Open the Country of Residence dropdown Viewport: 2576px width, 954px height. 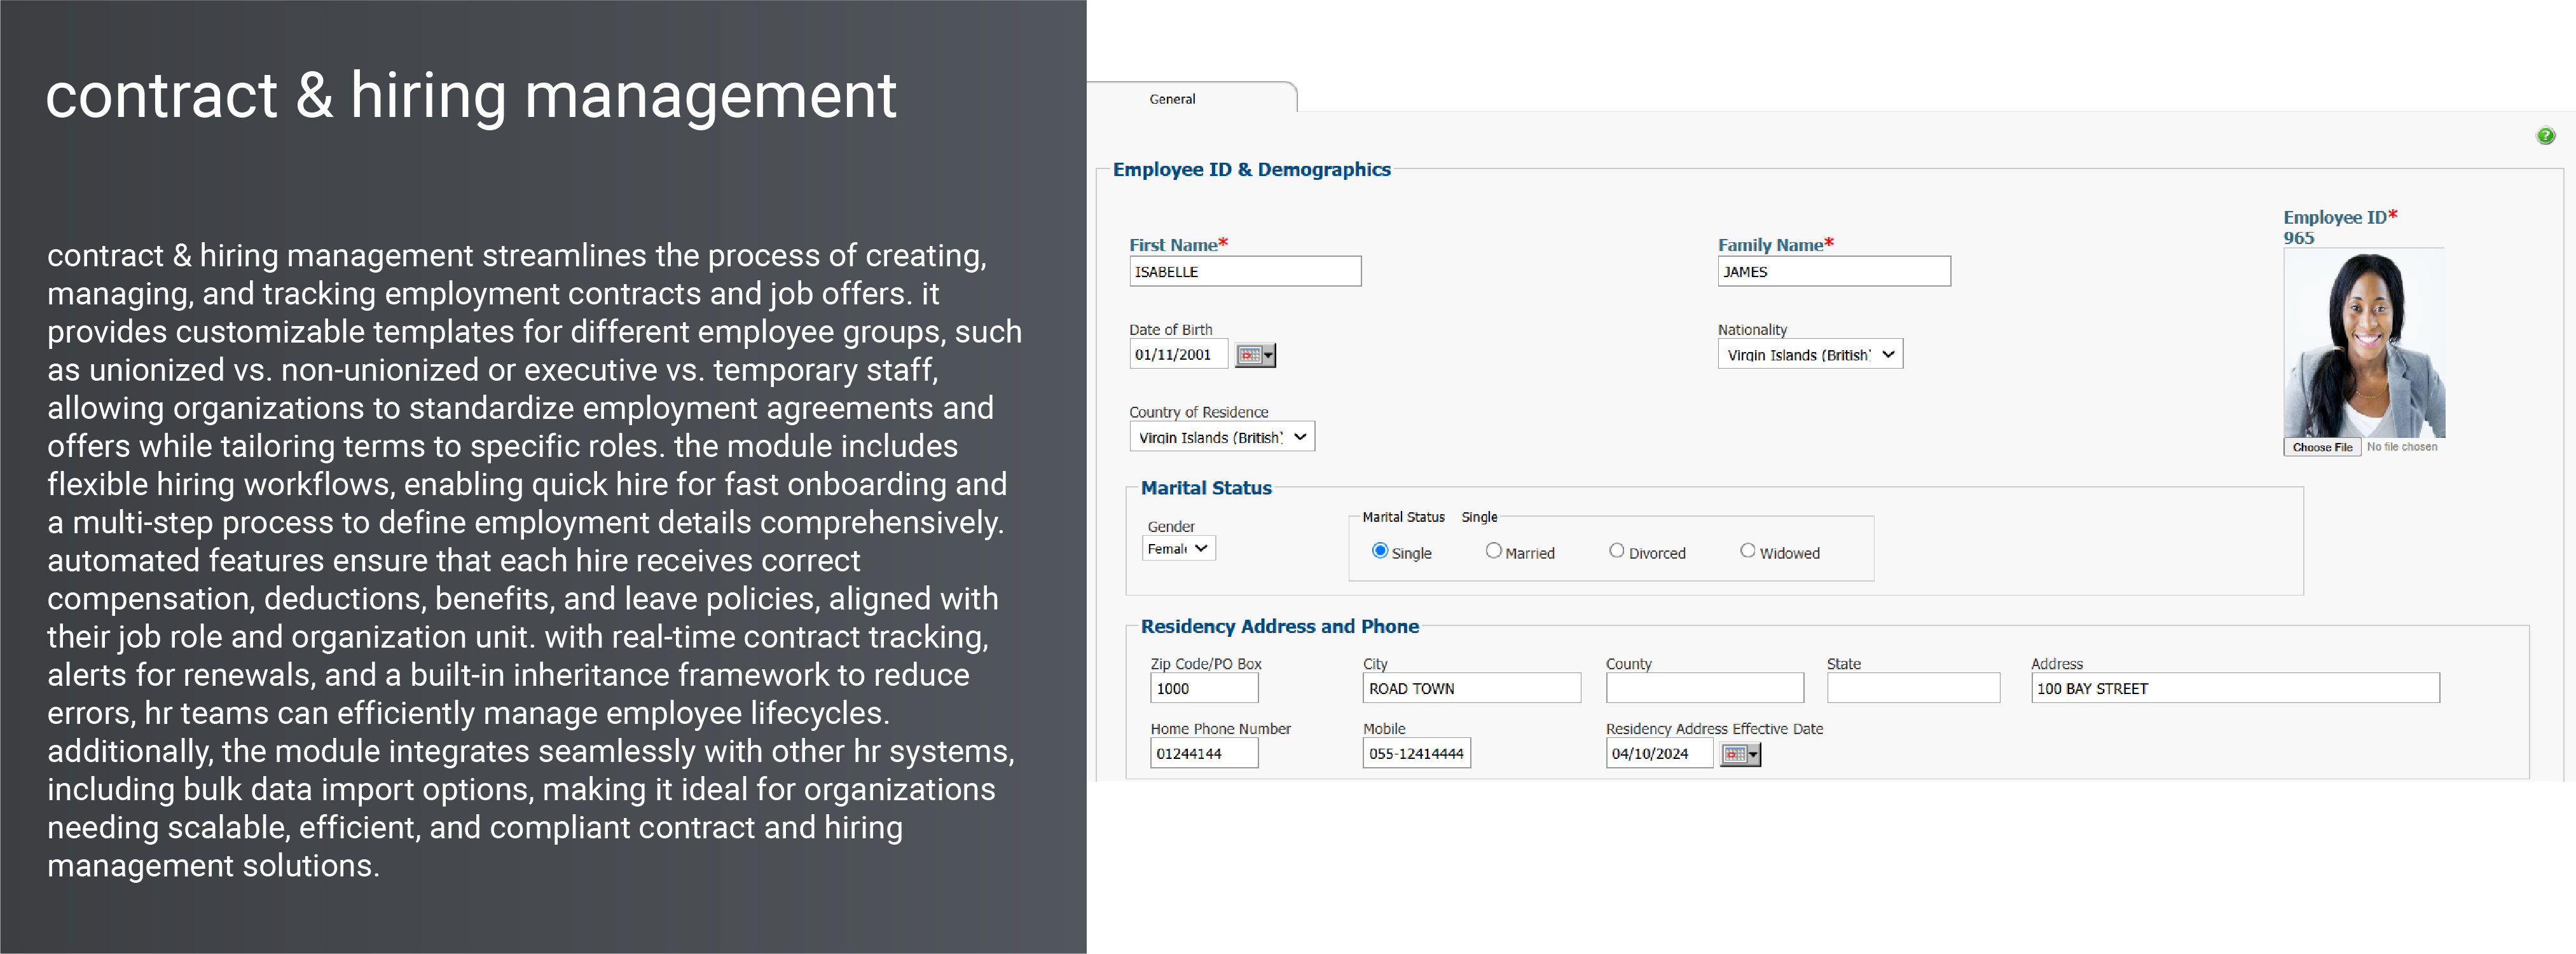(x=1222, y=437)
